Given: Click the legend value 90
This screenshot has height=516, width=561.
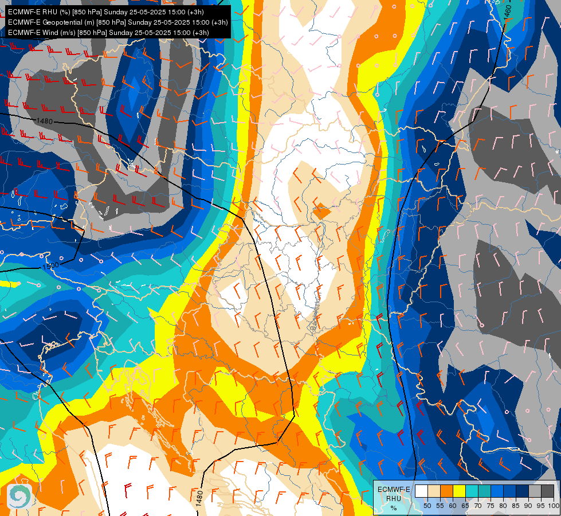Looking at the screenshot, I should tap(528, 506).
